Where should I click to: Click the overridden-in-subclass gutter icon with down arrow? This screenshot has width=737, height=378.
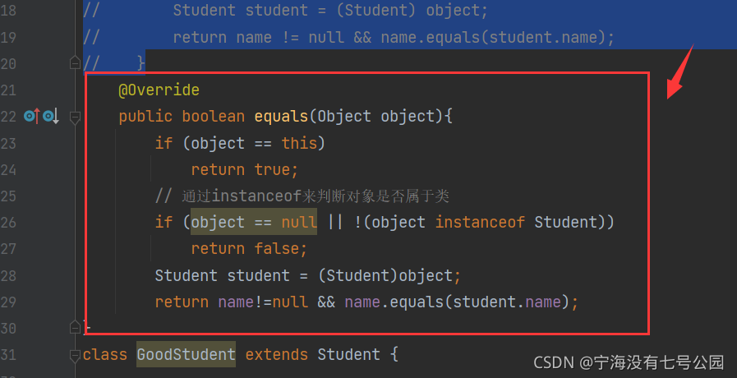pyautogui.click(x=51, y=117)
